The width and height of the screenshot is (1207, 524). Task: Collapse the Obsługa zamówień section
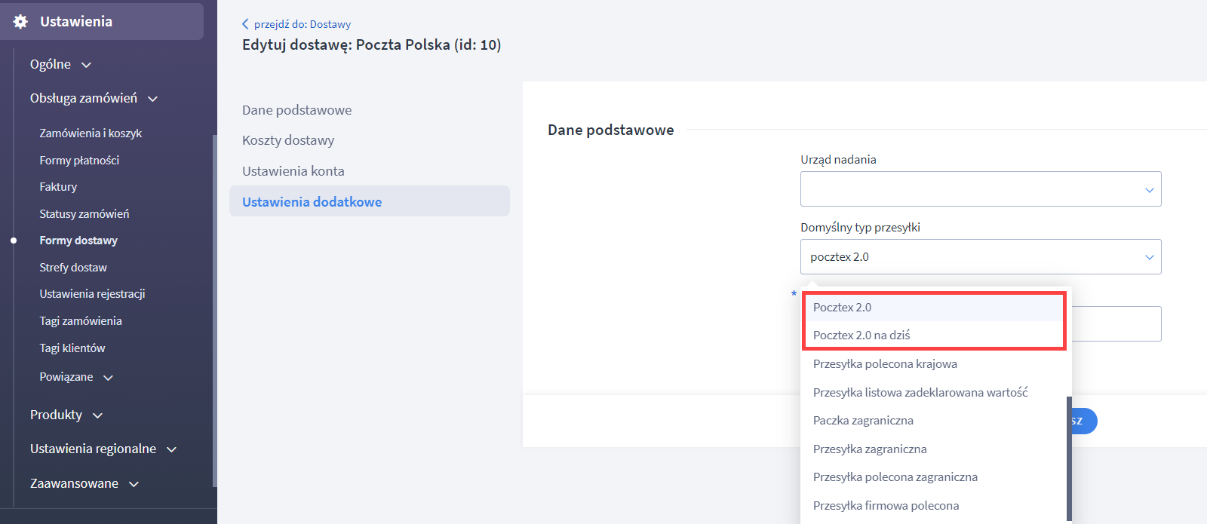[x=152, y=99]
